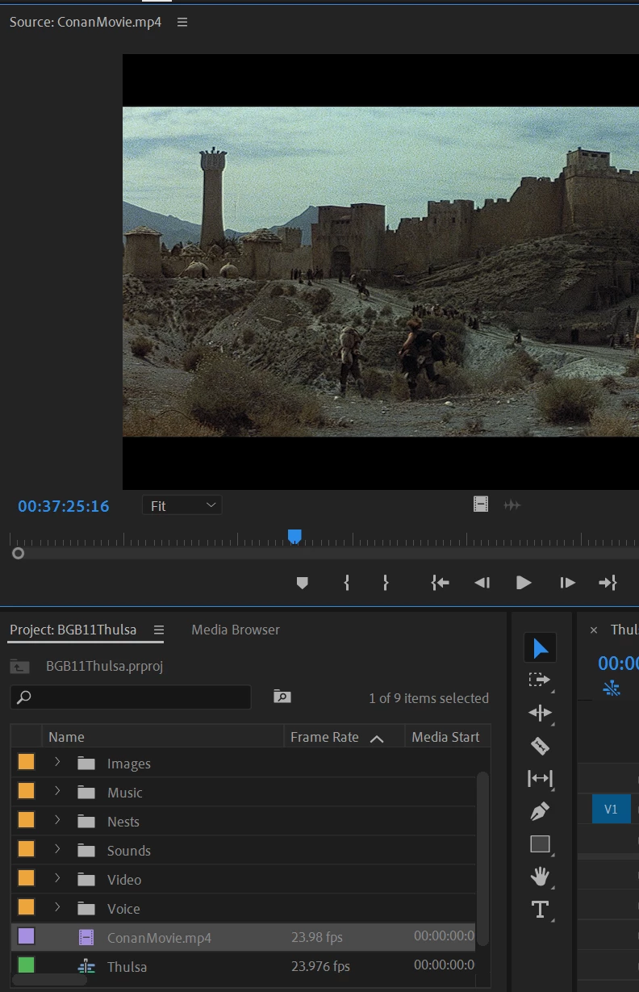Click the find-in-folder search bin icon
Screen dimensions: 639x992
point(282,696)
